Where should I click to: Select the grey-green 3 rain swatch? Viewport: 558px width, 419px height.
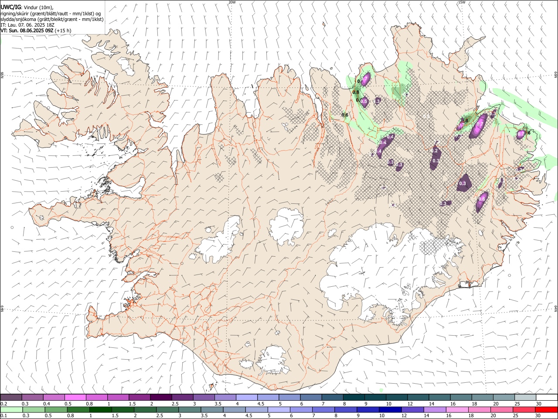pyautogui.click(x=190, y=409)
